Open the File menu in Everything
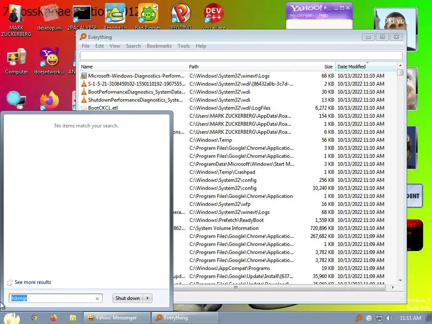The image size is (432, 324). pyautogui.click(x=86, y=46)
